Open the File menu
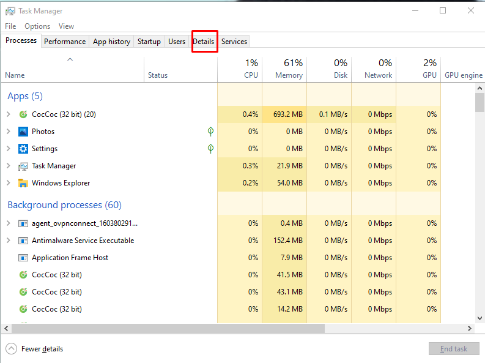485x363 pixels. pos(10,26)
